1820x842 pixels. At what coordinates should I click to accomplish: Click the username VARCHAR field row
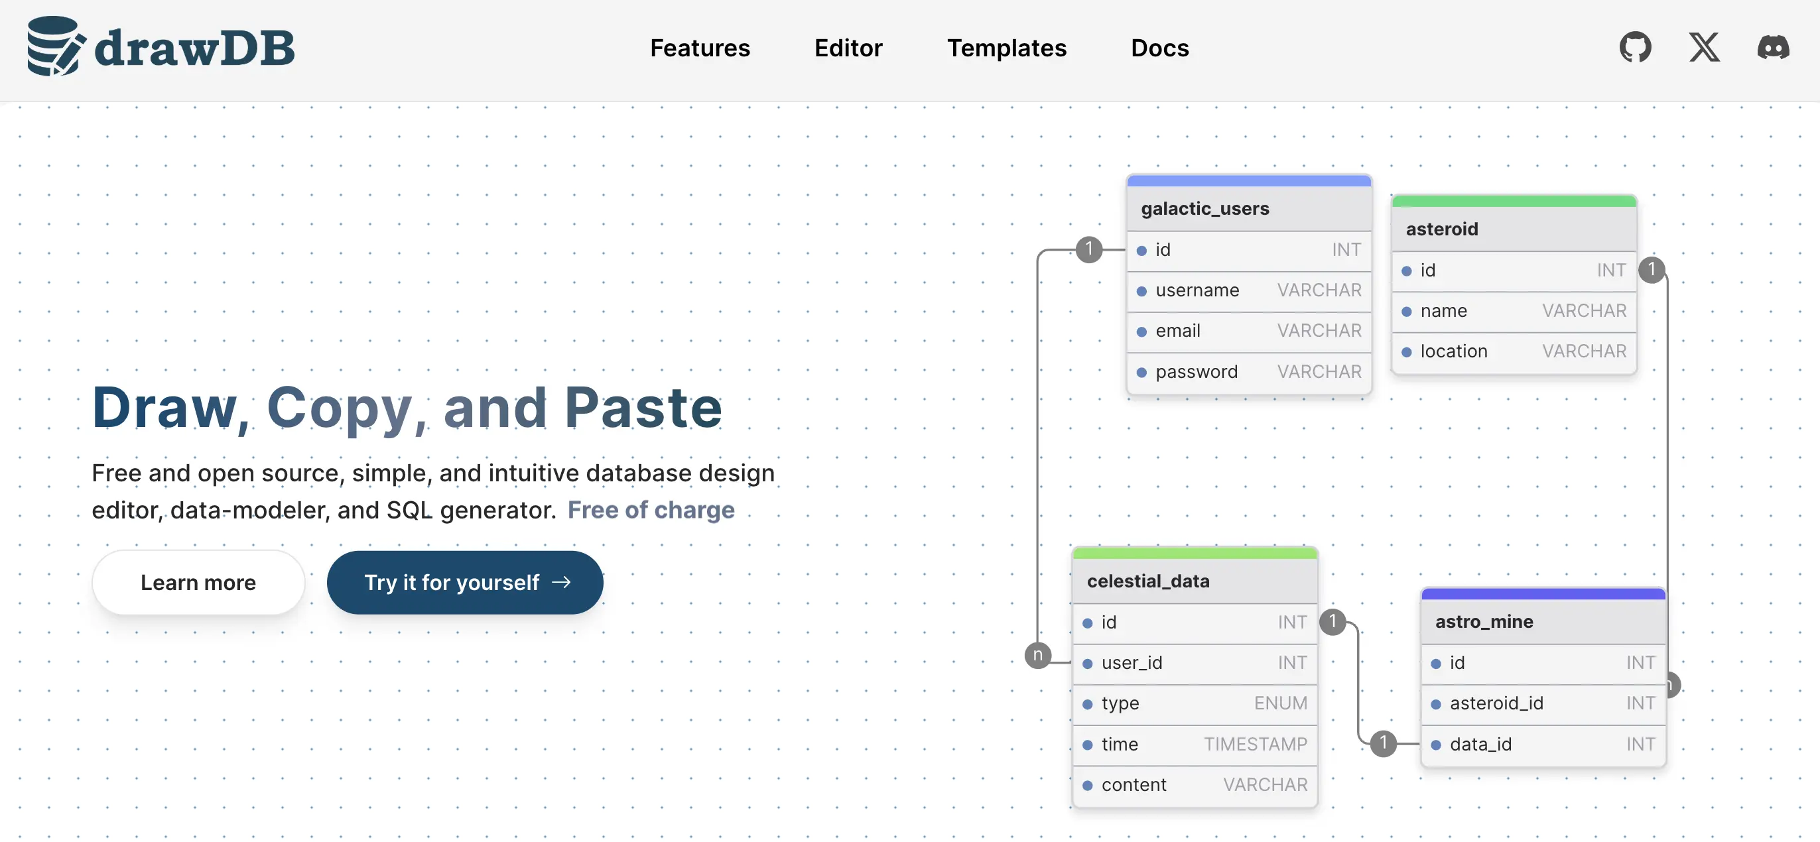click(x=1248, y=290)
